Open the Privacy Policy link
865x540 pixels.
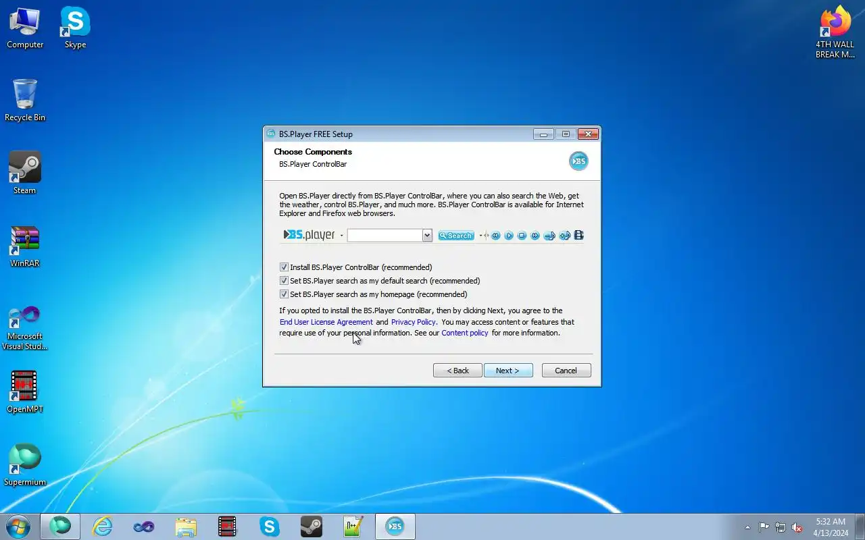tap(414, 322)
